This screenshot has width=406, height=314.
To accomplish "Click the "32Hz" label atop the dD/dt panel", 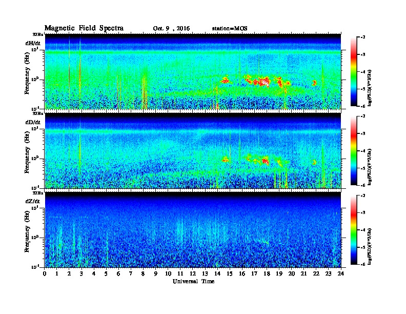I will coord(37,113).
